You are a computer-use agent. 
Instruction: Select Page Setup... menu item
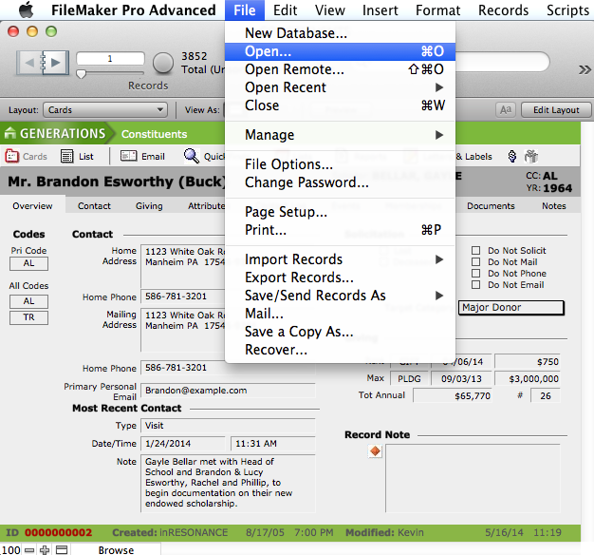340,212
